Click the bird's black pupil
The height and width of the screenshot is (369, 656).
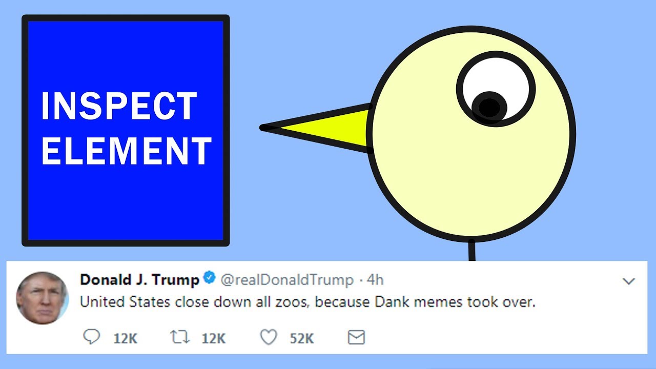(x=489, y=107)
